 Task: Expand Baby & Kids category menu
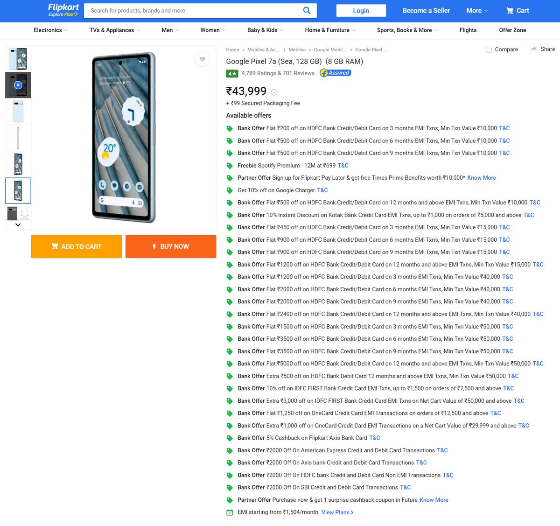click(266, 30)
